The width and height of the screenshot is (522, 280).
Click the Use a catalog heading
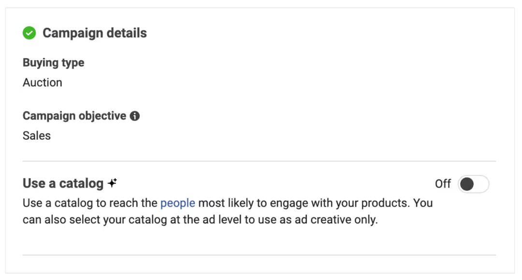[x=63, y=184]
